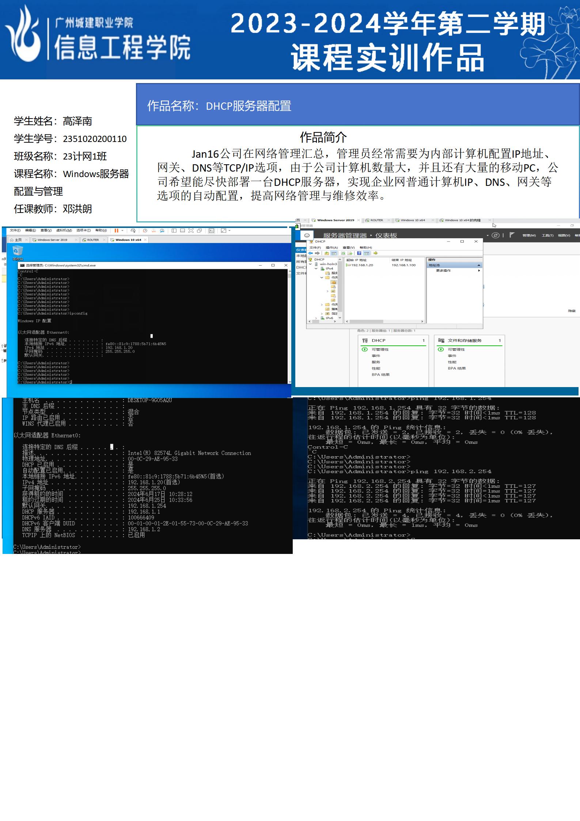Click the DHCP toolbar back arrow

311,253
